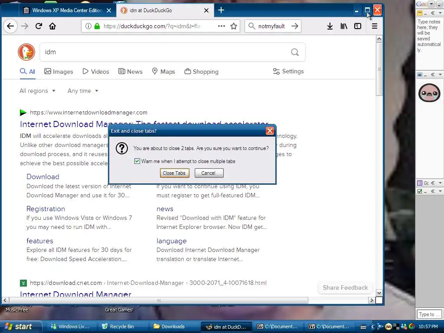The width and height of the screenshot is (444, 333).
Task: Click the magnifier in DuckDuckGo search box
Action: [x=295, y=52]
